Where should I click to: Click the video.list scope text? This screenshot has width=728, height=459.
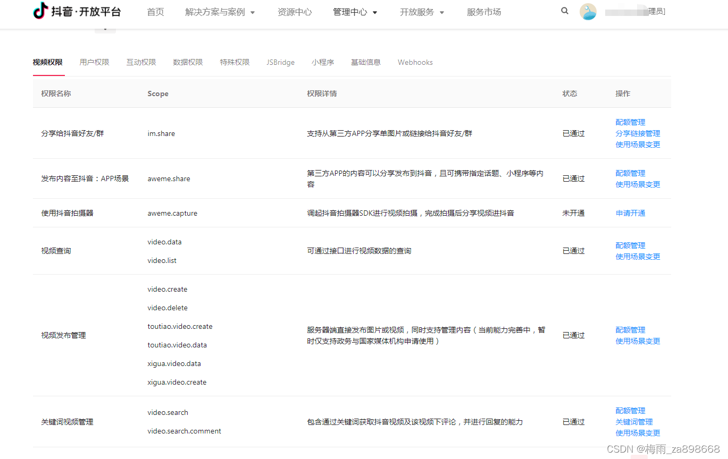click(x=162, y=260)
